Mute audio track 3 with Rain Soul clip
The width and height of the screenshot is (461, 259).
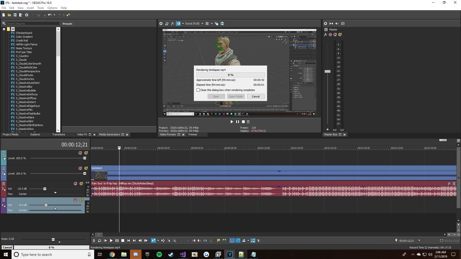pyautogui.click(x=75, y=184)
